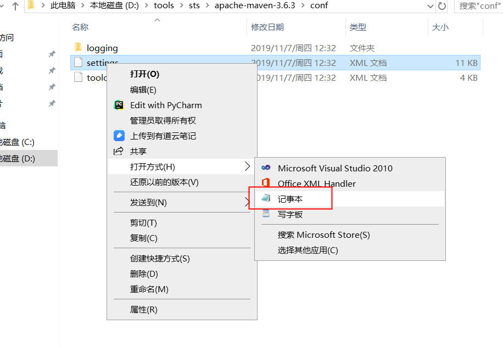This screenshot has height=346, width=503.
Task: Click the logging folder icon
Action: (78, 47)
